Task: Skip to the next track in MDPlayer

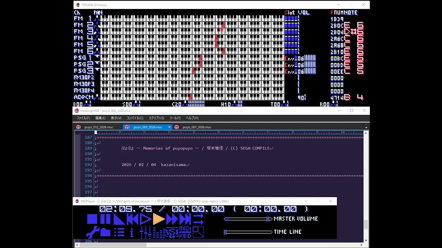Action: (x=185, y=219)
